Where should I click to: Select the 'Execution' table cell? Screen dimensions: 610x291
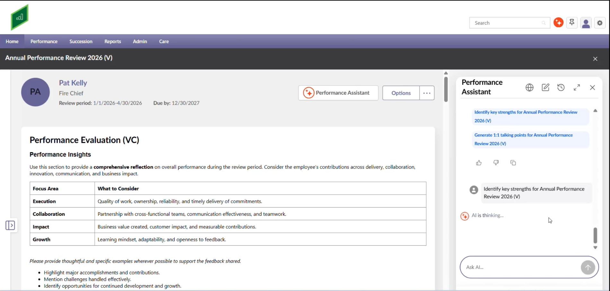[x=62, y=201]
